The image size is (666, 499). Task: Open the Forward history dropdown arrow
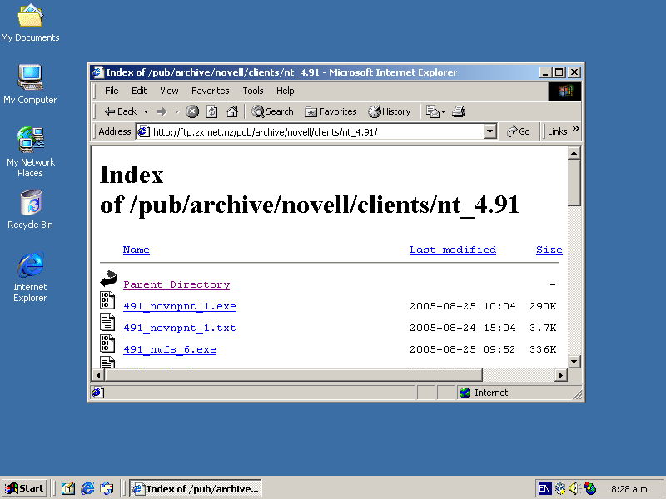pyautogui.click(x=176, y=111)
